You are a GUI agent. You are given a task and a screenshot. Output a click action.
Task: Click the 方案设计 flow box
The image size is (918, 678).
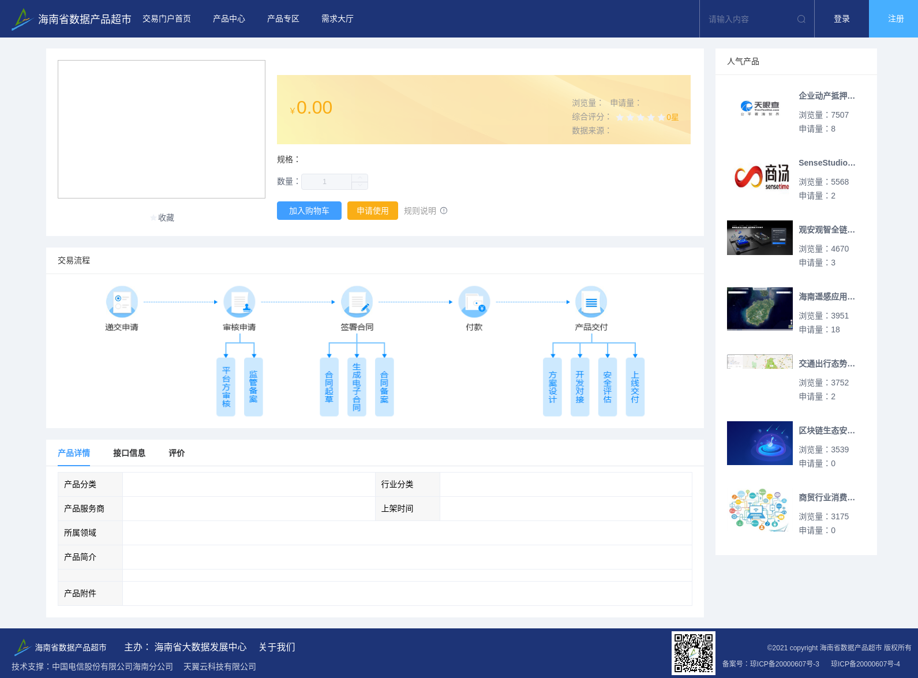[552, 387]
